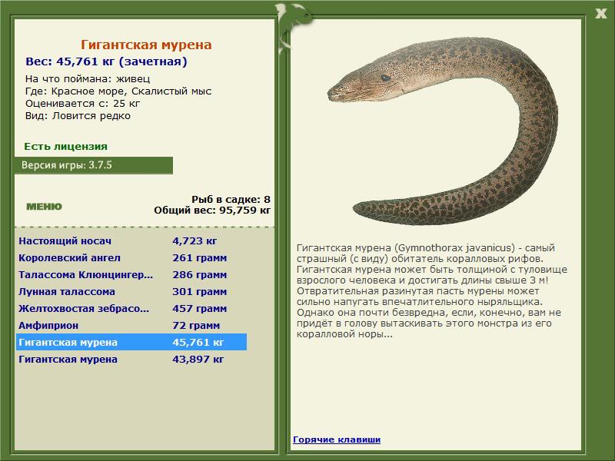
Task: Click the orange Гигантская мурена heading
Action: coord(146,45)
